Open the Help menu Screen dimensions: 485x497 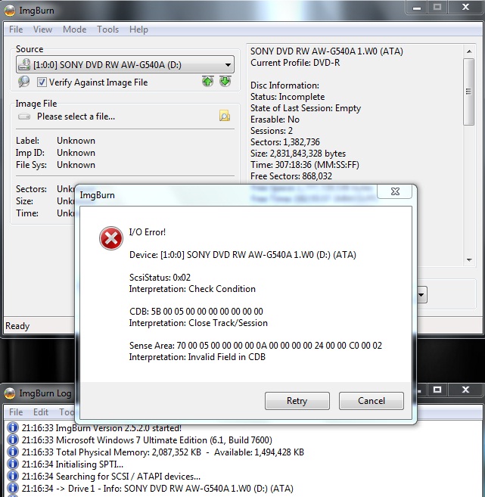click(138, 30)
